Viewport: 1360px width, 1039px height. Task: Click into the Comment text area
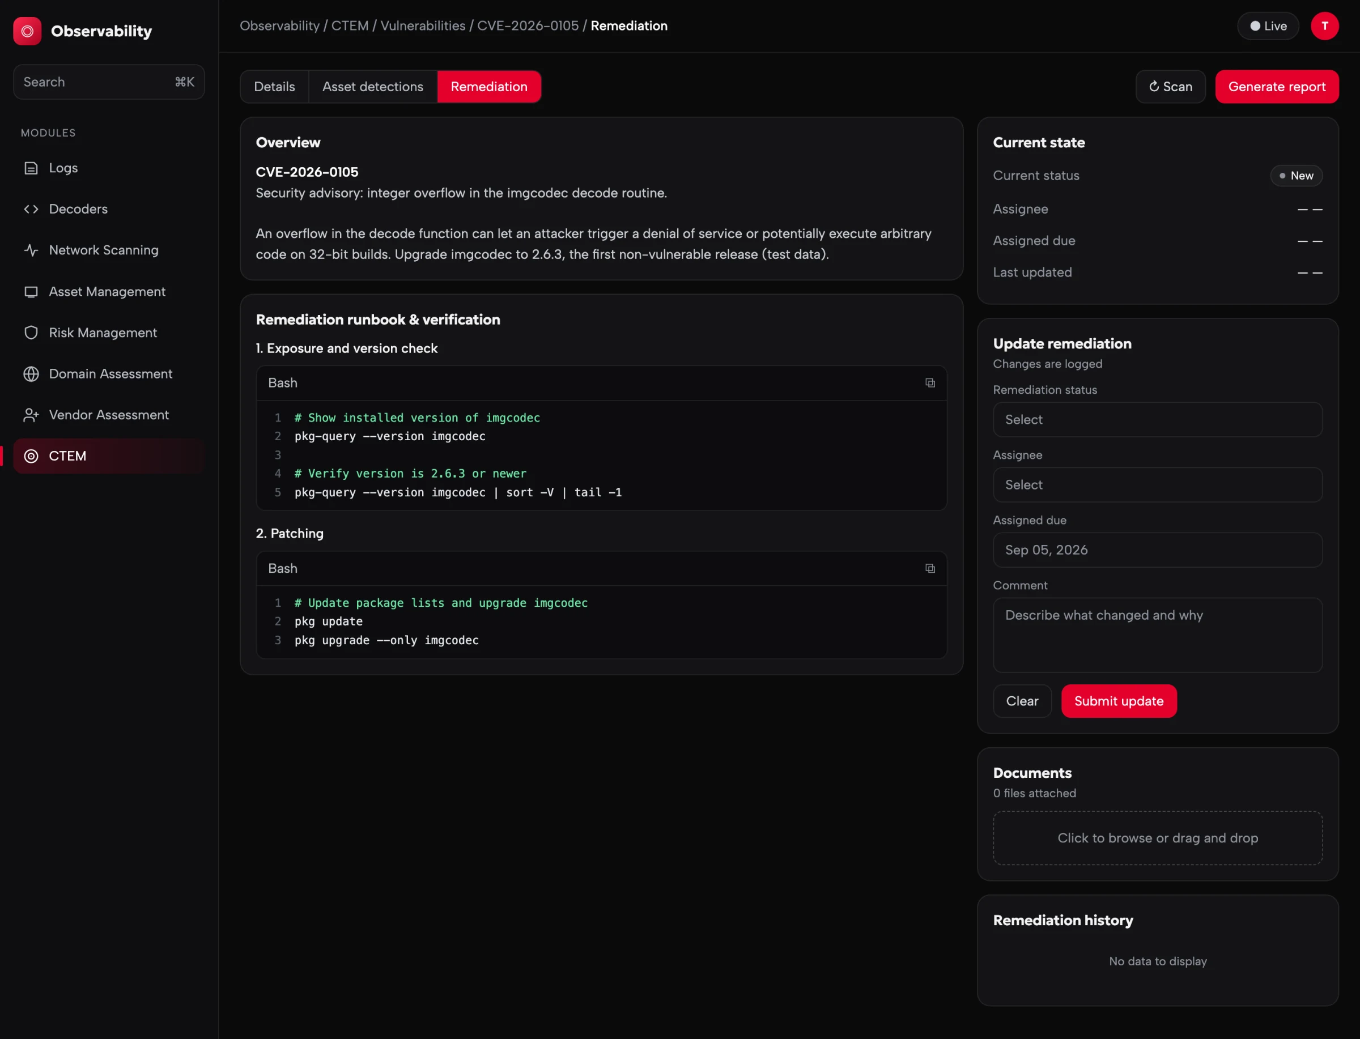tap(1157, 635)
